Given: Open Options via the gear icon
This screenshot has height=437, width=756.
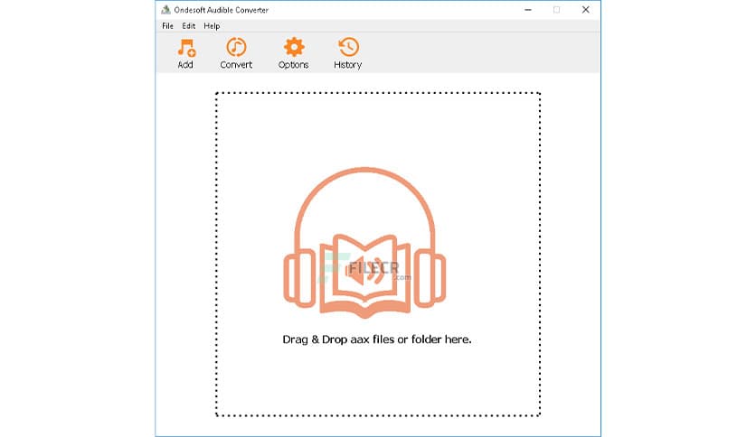Looking at the screenshot, I should 294,47.
